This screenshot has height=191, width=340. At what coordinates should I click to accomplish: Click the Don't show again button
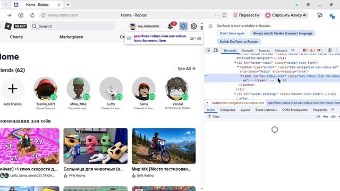click(232, 33)
